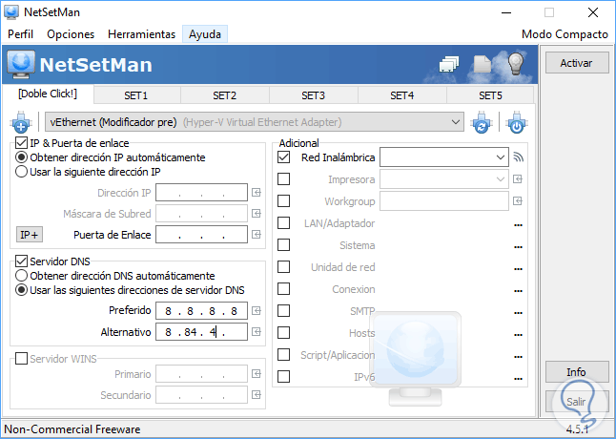Click the Puerta de Enlace address field
Screen dimensions: 616x439
201,235
